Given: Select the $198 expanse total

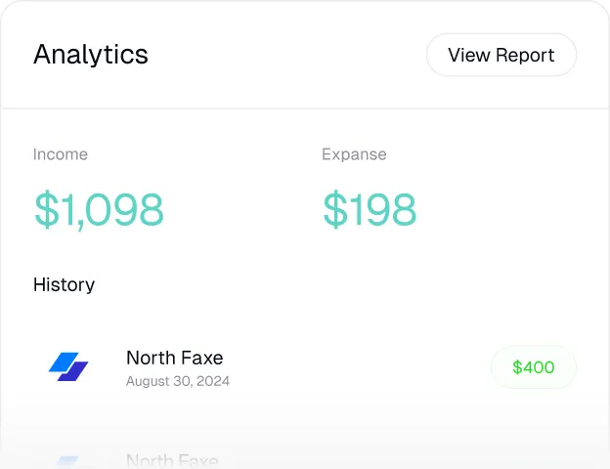Looking at the screenshot, I should (370, 209).
